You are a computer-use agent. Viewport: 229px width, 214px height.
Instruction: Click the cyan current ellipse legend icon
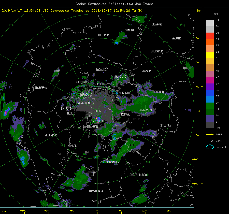coord(210,147)
